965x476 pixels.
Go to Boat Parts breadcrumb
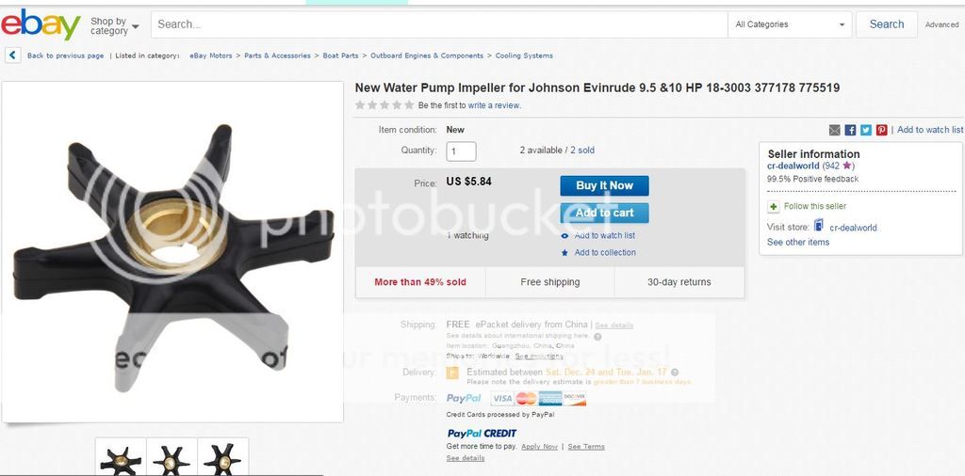(x=340, y=56)
